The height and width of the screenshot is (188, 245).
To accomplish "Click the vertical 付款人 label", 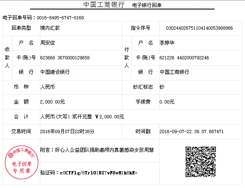I will pyautogui.click(x=126, y=57).
